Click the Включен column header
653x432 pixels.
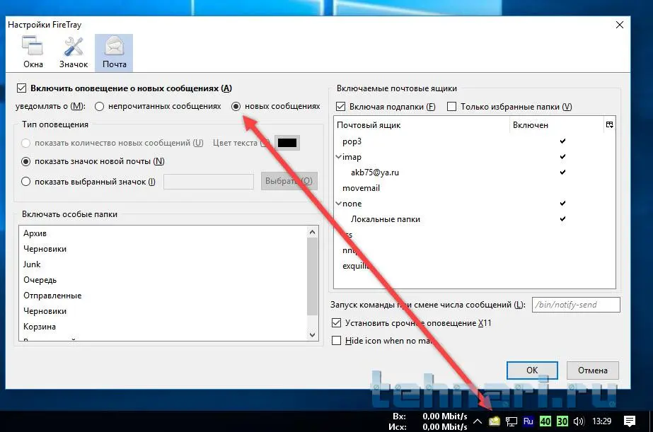(556, 125)
